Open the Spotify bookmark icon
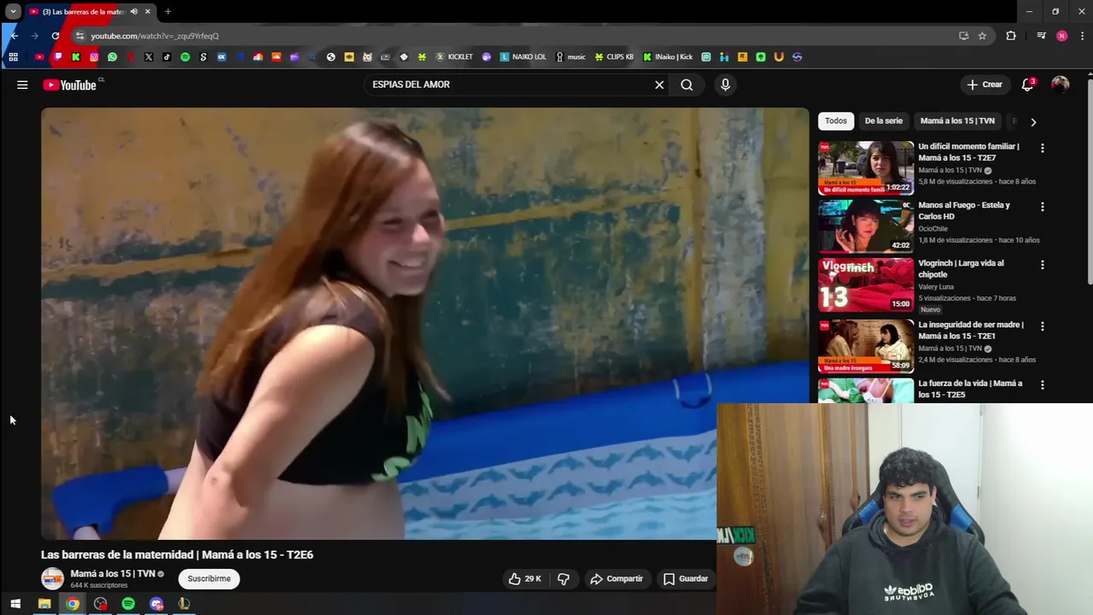 tap(185, 57)
